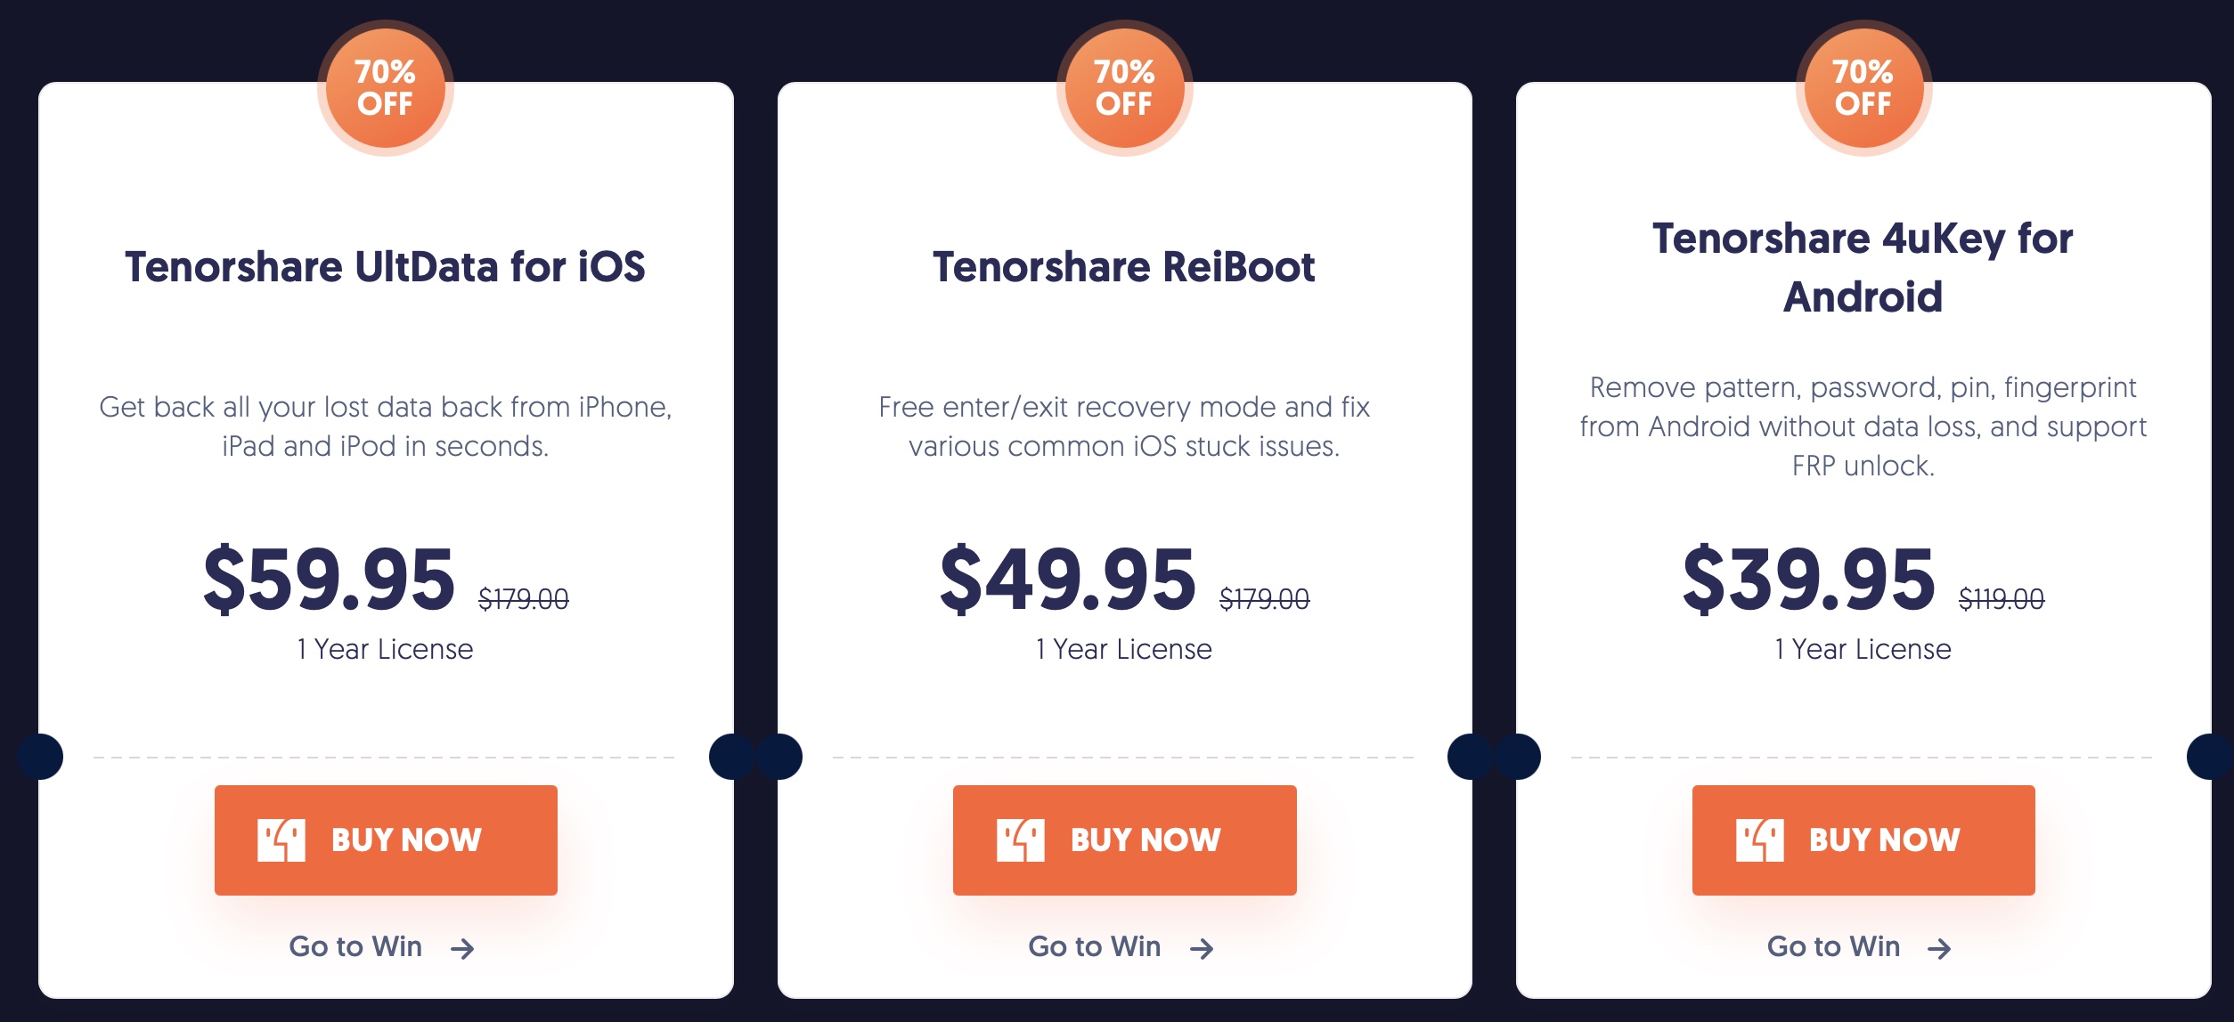Click the 70% OFF badge on UltData card
This screenshot has width=2234, height=1022.
(385, 88)
